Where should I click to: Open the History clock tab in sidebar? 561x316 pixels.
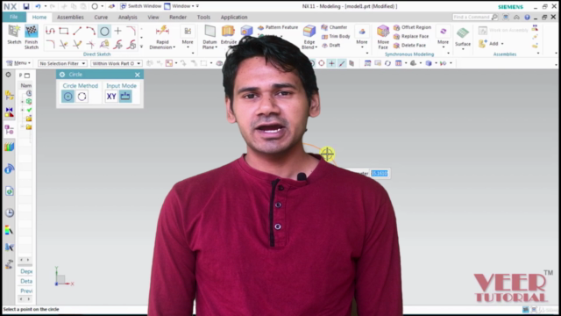pos(10,212)
